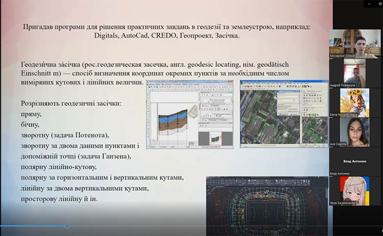Screen dimensions: 383x236
Task: Select Андрей Роженцов's video tile
Action: (356, 71)
